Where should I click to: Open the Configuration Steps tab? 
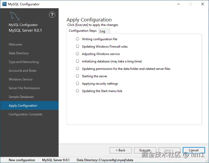coord(82,31)
